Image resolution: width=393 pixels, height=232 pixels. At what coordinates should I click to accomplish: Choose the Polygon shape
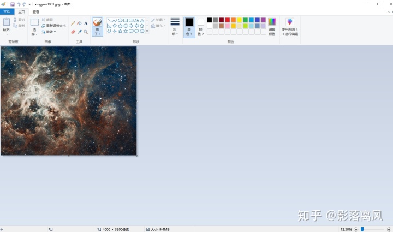click(x=136, y=20)
